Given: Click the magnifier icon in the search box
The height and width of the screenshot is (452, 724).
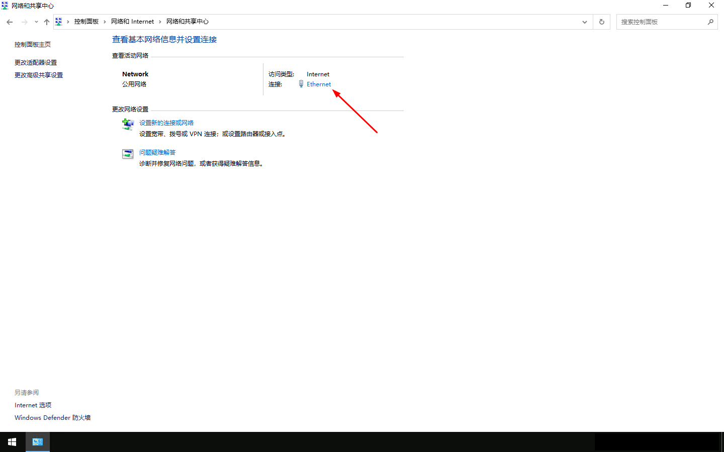Looking at the screenshot, I should (710, 22).
